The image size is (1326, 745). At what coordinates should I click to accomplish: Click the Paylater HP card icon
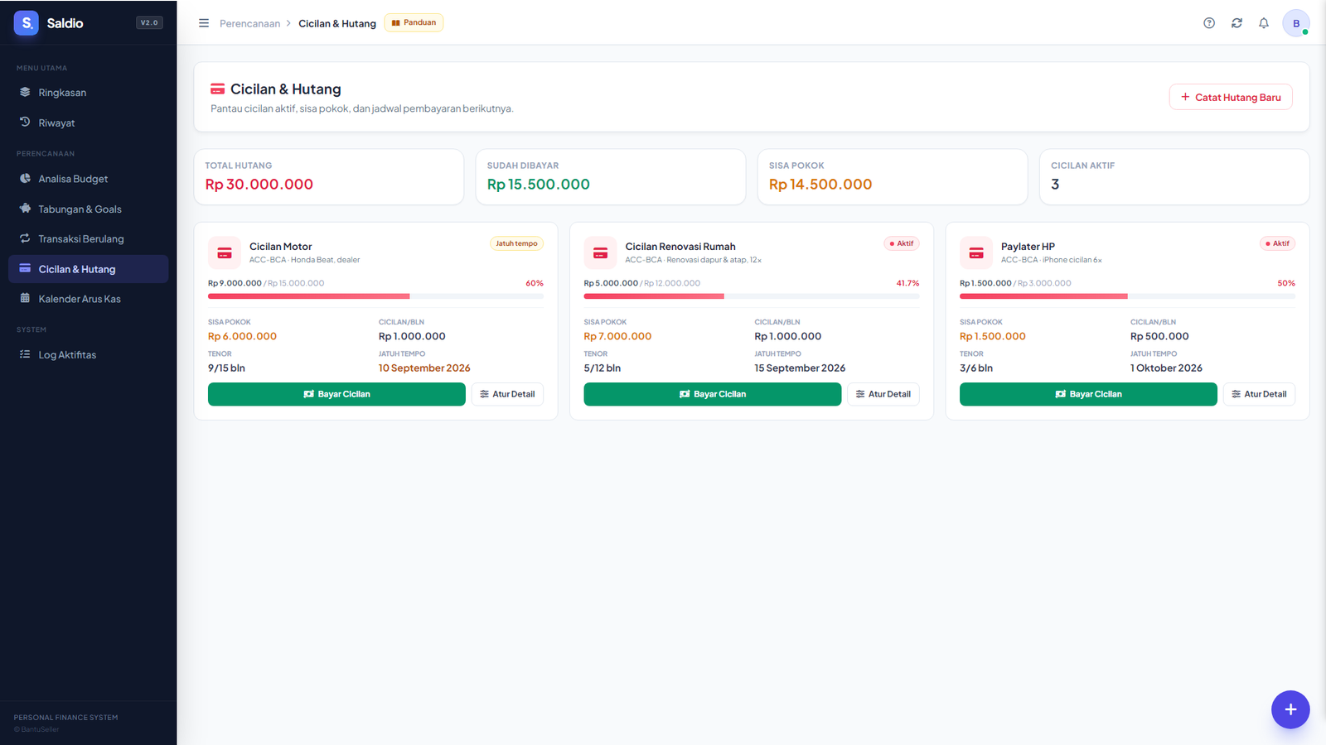point(976,252)
